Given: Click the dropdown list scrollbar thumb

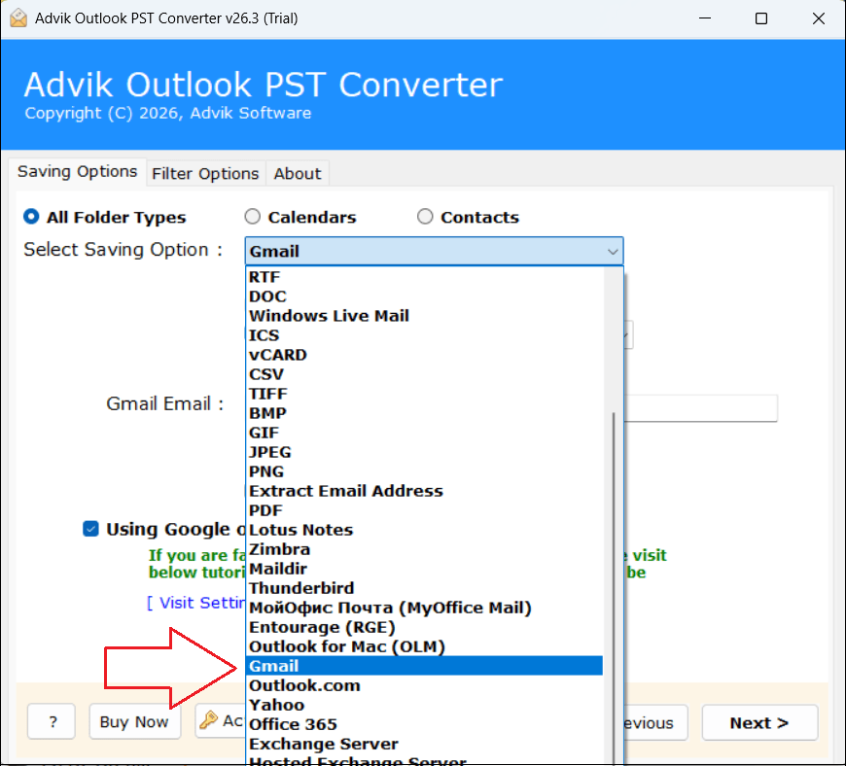Looking at the screenshot, I should (614, 588).
